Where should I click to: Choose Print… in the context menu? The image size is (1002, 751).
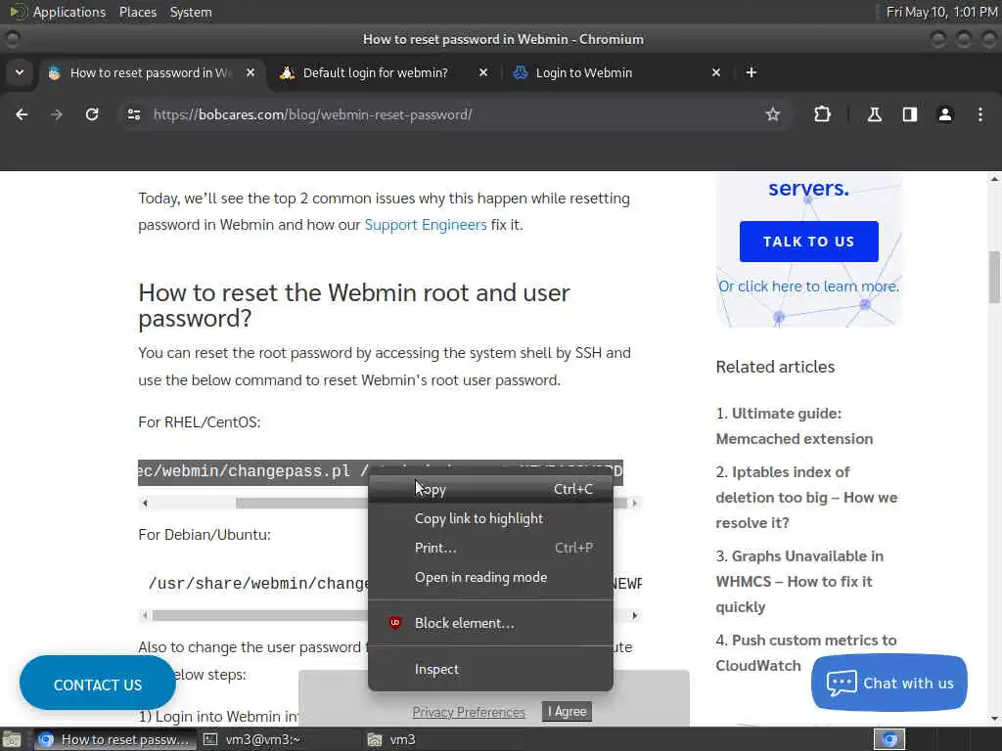[x=490, y=548]
